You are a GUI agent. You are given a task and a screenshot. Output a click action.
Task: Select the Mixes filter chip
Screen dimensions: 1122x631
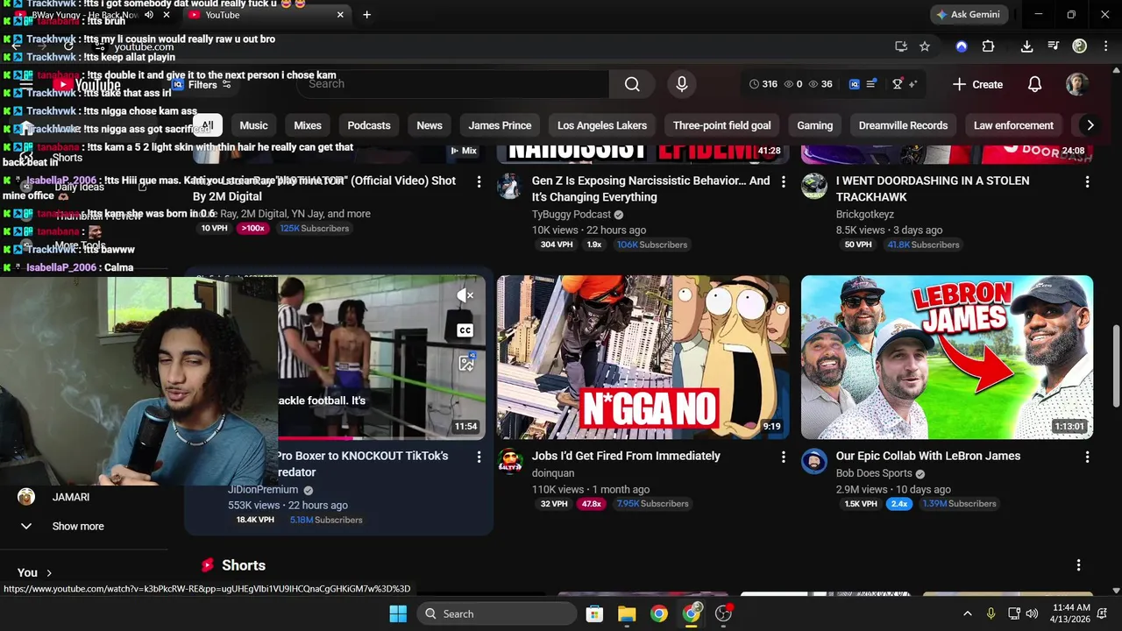308,125
